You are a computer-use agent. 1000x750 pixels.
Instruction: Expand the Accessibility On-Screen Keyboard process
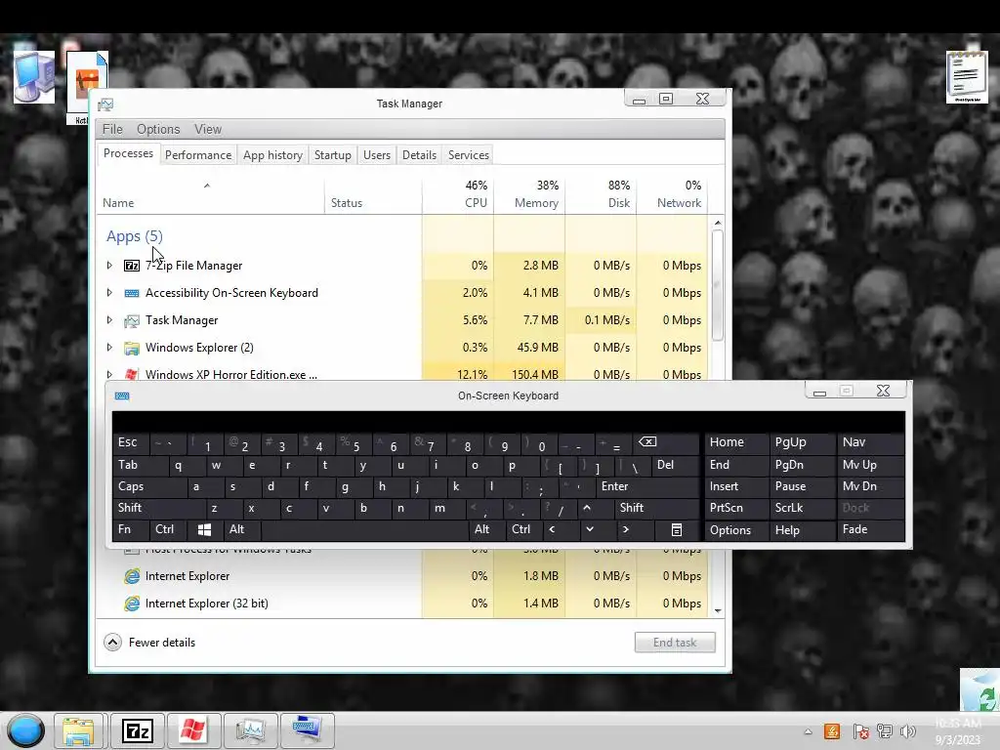109,293
